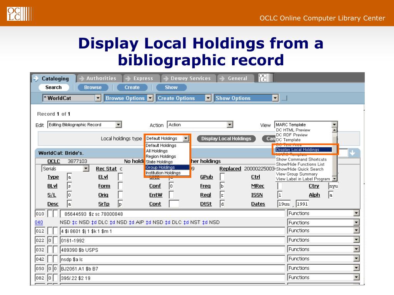Click the Create button
Screen dimensions: 394x295
click(132, 87)
